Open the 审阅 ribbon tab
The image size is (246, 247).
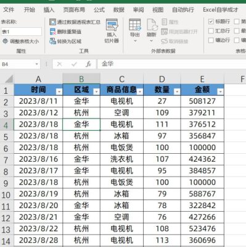(138, 10)
